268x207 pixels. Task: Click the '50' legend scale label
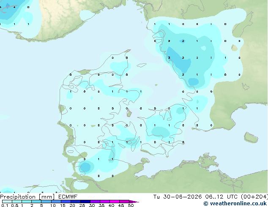coord(131,205)
